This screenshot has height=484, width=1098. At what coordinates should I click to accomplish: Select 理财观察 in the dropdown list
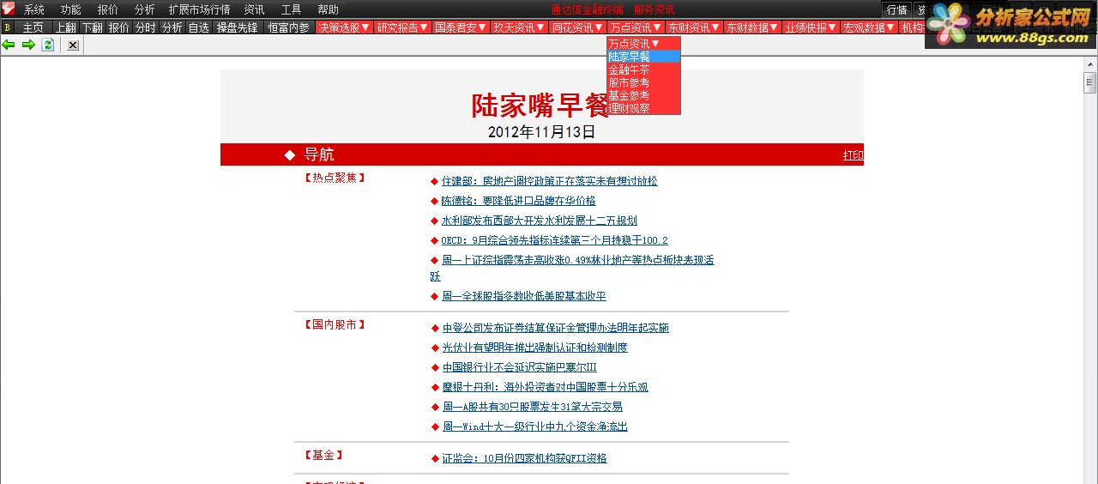pos(643,108)
